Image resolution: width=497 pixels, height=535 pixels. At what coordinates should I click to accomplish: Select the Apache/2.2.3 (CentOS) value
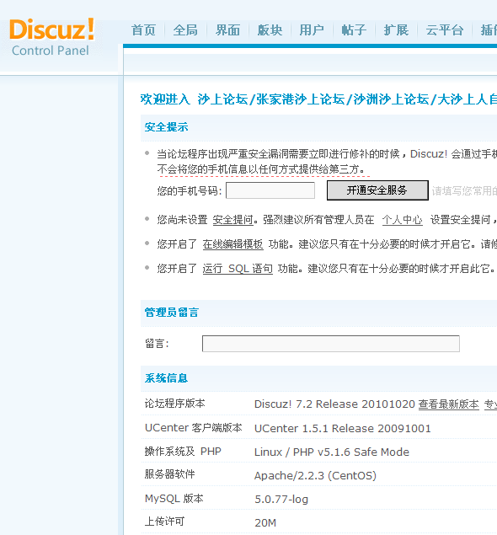click(315, 476)
